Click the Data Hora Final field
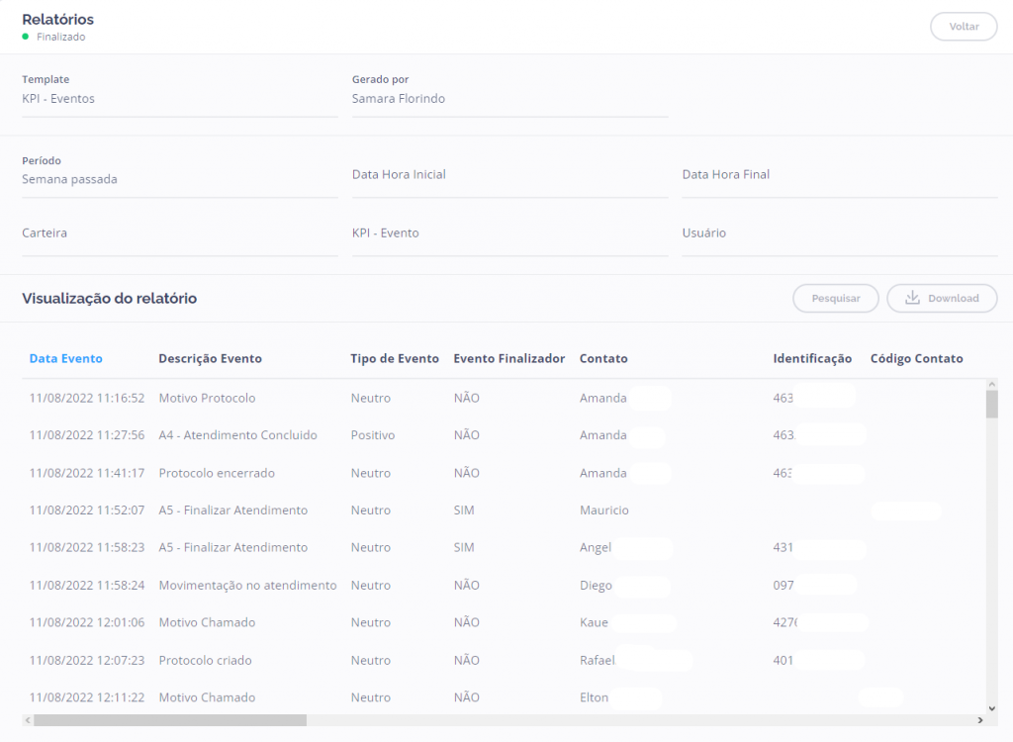This screenshot has width=1013, height=742. [x=839, y=175]
